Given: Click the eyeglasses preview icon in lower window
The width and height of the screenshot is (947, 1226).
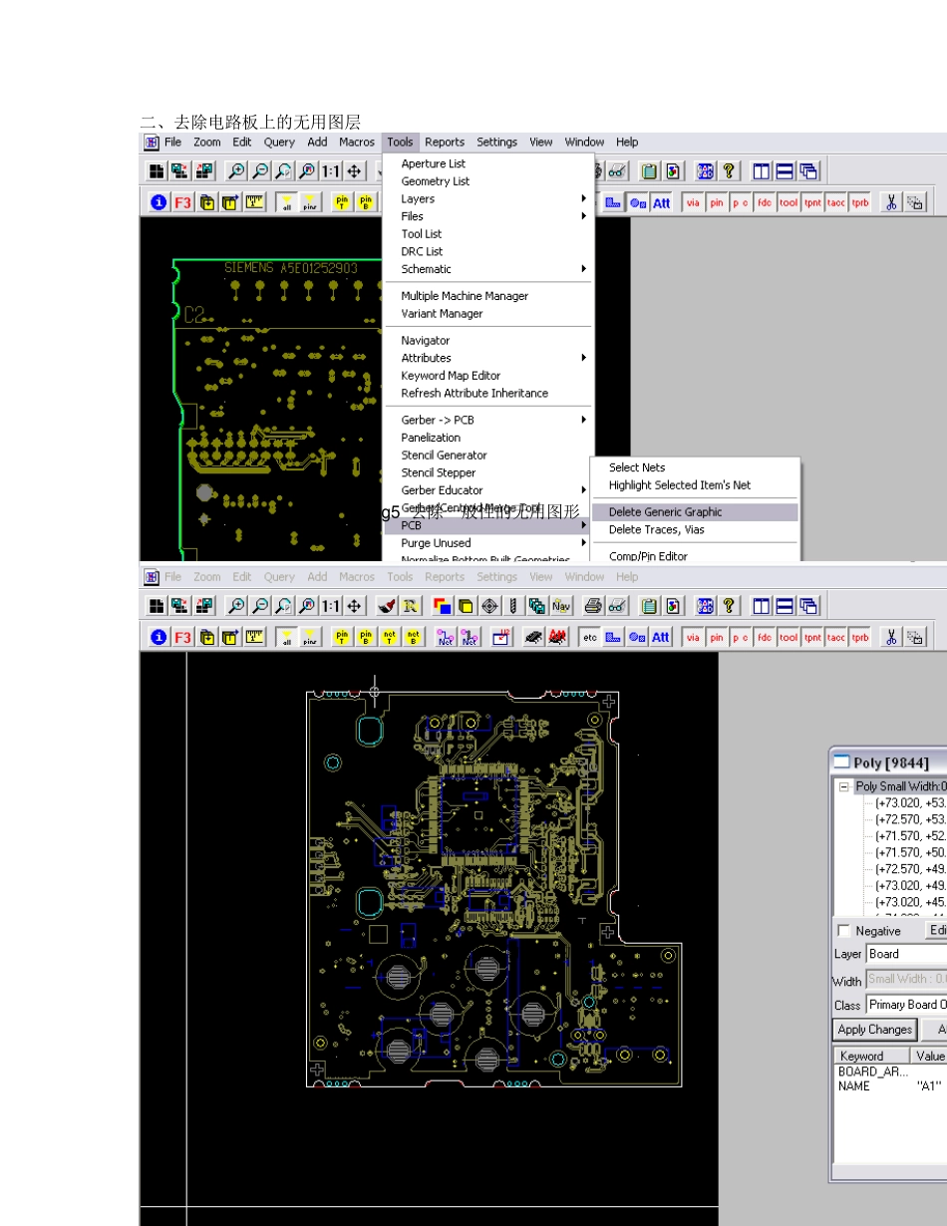Looking at the screenshot, I should tap(617, 605).
